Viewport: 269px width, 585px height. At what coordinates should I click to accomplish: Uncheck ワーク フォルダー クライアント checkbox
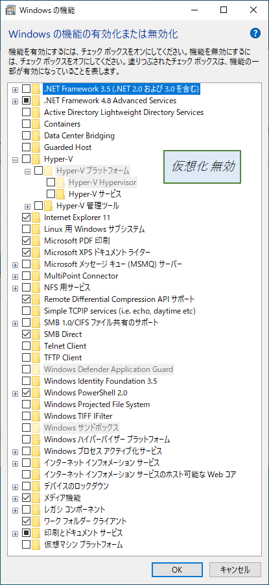(x=26, y=521)
